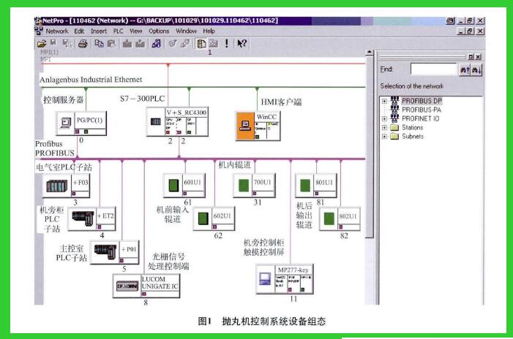Click the context help arrow icon

pos(242,43)
